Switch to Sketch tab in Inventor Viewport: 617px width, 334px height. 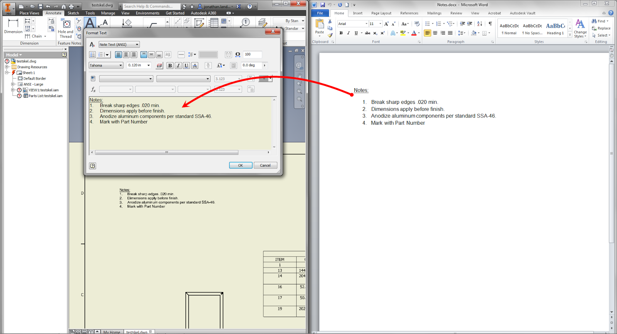click(x=73, y=13)
